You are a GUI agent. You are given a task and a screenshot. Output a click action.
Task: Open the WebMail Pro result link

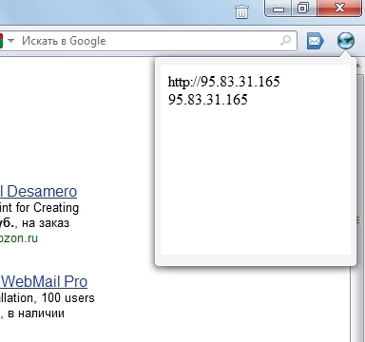[44, 282]
